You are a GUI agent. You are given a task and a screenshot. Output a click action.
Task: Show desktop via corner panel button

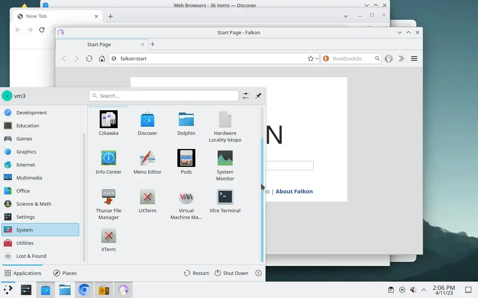(x=468, y=290)
